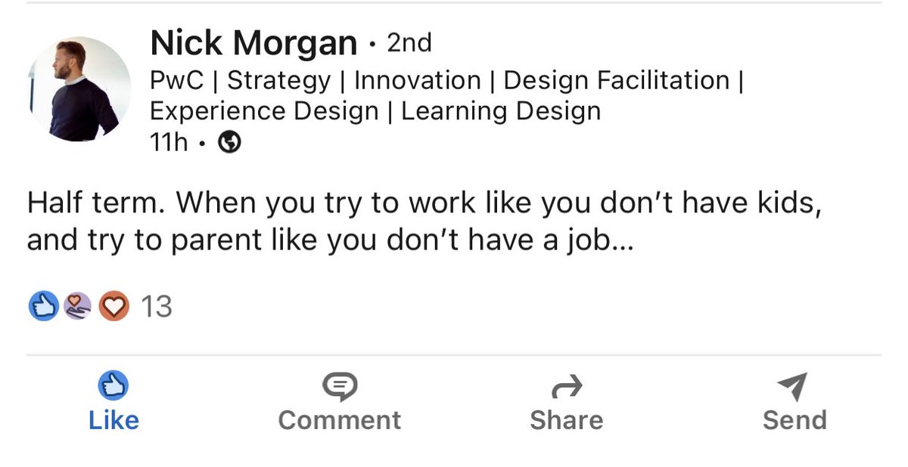Click the Share arrow icon
The image size is (908, 467).
point(567,387)
